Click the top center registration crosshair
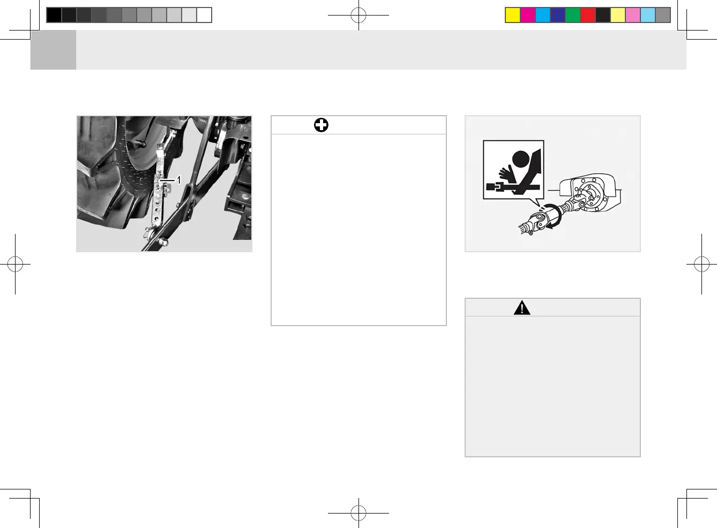 pyautogui.click(x=358, y=16)
